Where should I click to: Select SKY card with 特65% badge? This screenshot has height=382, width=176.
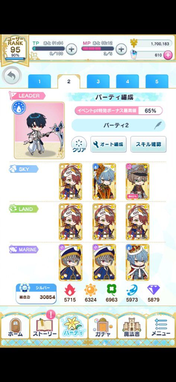[137, 182]
